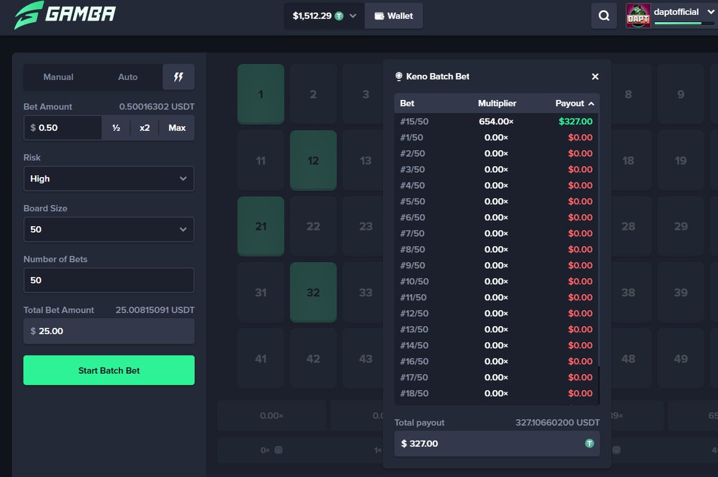Sort by the Payout column header
The height and width of the screenshot is (477, 718).
pos(574,104)
